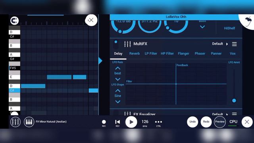The image size is (254, 143).
Task: Click the MultiFX sliders icon
Action: point(127,44)
